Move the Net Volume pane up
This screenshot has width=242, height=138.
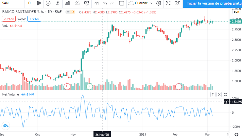pyautogui.click(x=213, y=95)
